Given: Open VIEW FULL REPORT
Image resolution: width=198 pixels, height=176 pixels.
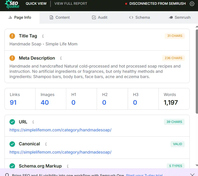Looking at the screenshot, I should coord(71,3).
